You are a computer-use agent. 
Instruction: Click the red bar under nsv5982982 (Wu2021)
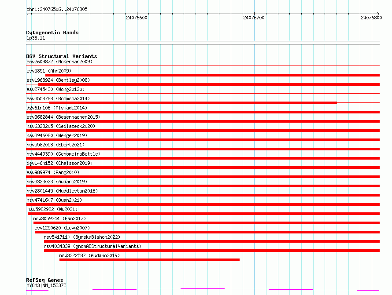[203, 214]
